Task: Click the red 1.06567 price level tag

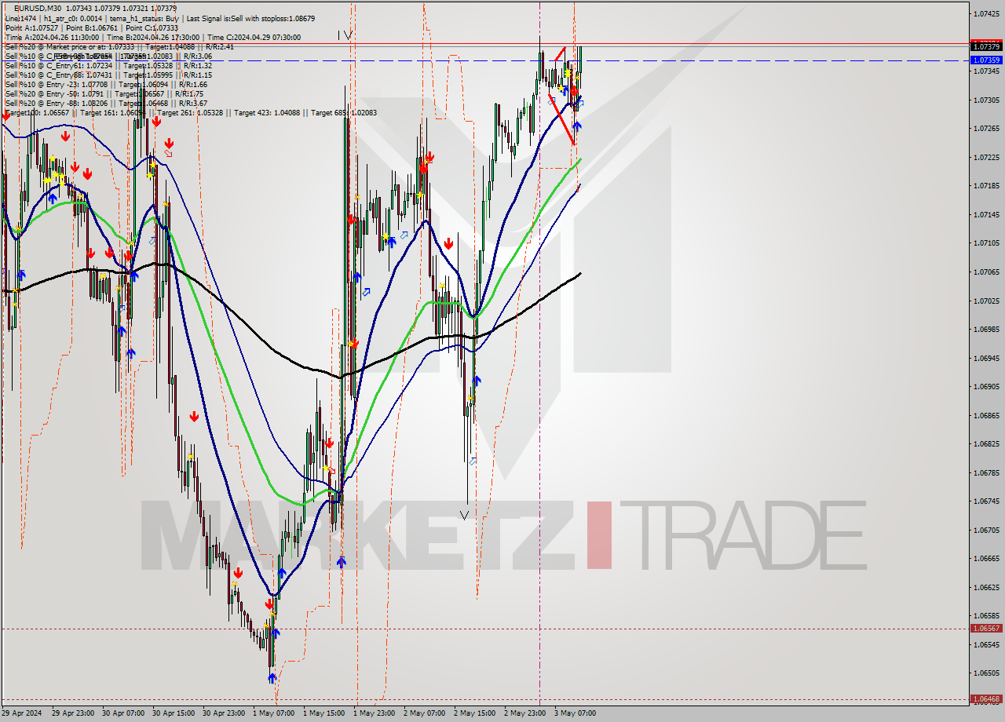Action: point(986,629)
